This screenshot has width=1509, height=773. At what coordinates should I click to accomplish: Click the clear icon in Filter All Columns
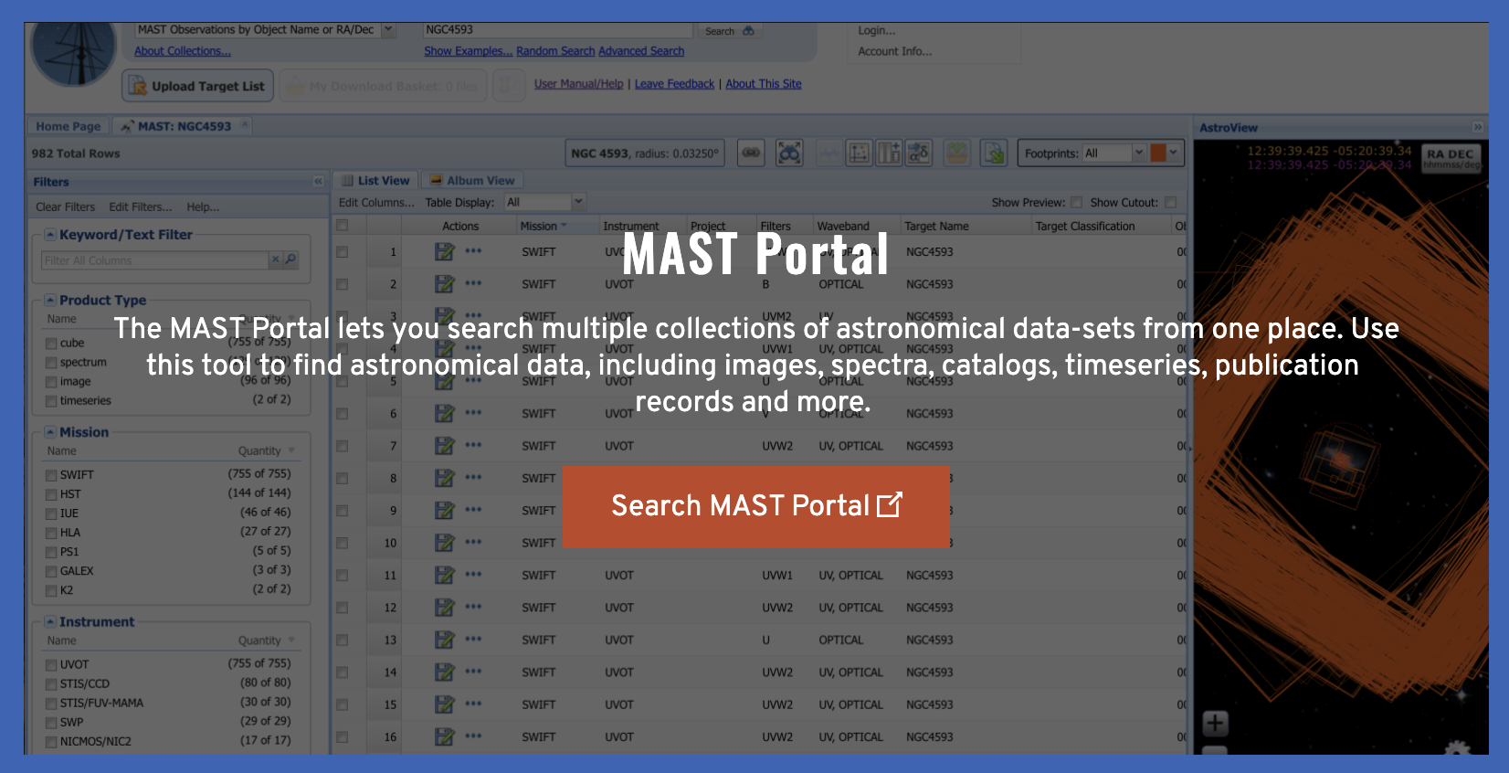tap(275, 260)
